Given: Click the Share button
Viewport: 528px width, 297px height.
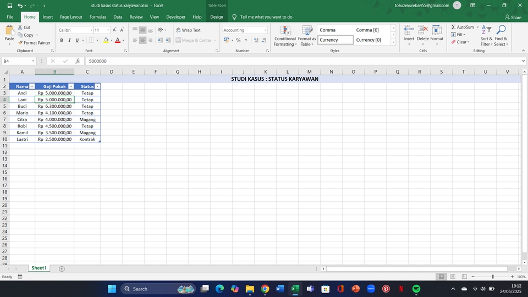Looking at the screenshot, I should 513,17.
